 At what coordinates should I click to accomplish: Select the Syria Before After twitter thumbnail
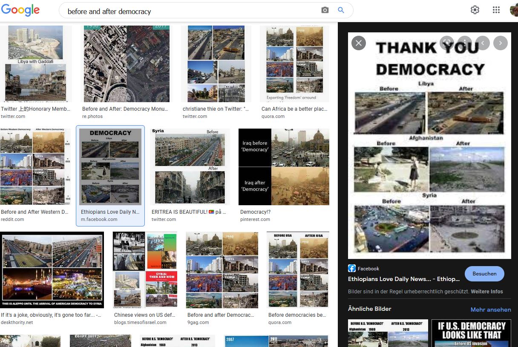click(x=190, y=166)
